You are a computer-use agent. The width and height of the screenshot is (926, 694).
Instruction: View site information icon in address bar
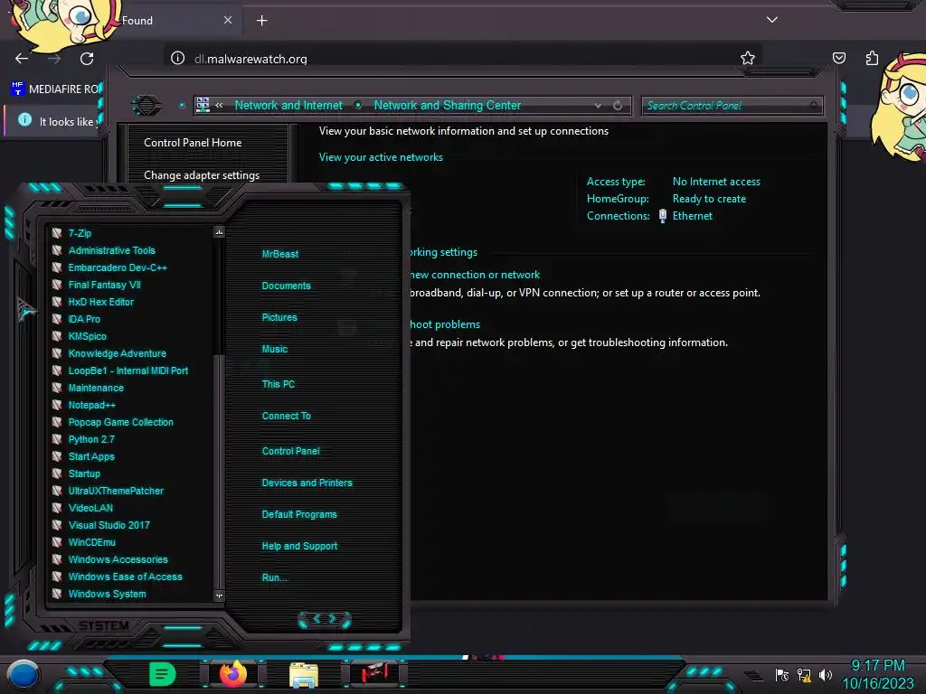point(178,58)
